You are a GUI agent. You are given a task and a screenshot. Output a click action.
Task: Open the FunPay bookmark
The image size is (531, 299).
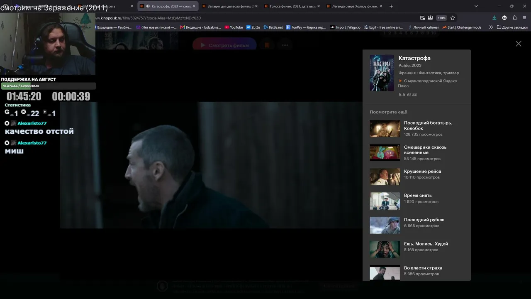click(306, 27)
